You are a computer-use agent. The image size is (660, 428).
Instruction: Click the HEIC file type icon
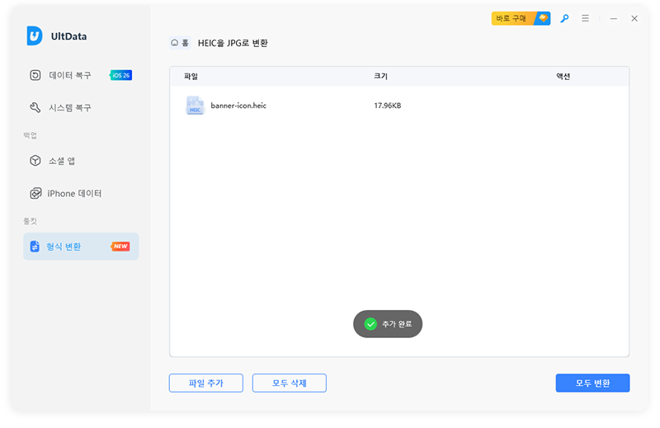[x=195, y=106]
